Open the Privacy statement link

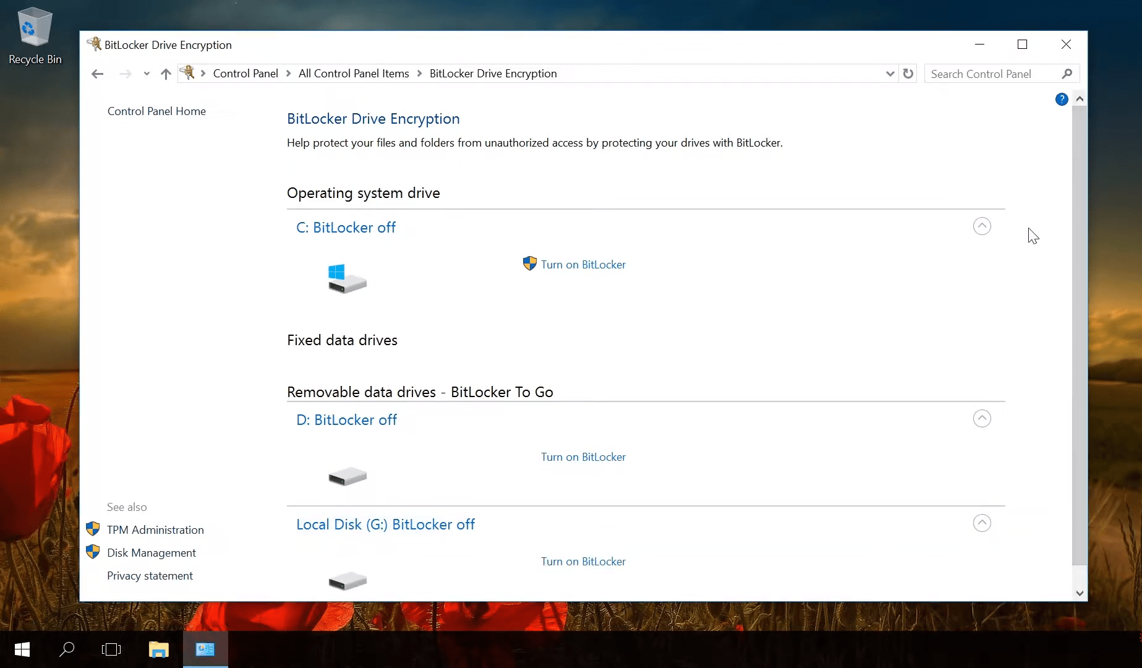coord(150,575)
